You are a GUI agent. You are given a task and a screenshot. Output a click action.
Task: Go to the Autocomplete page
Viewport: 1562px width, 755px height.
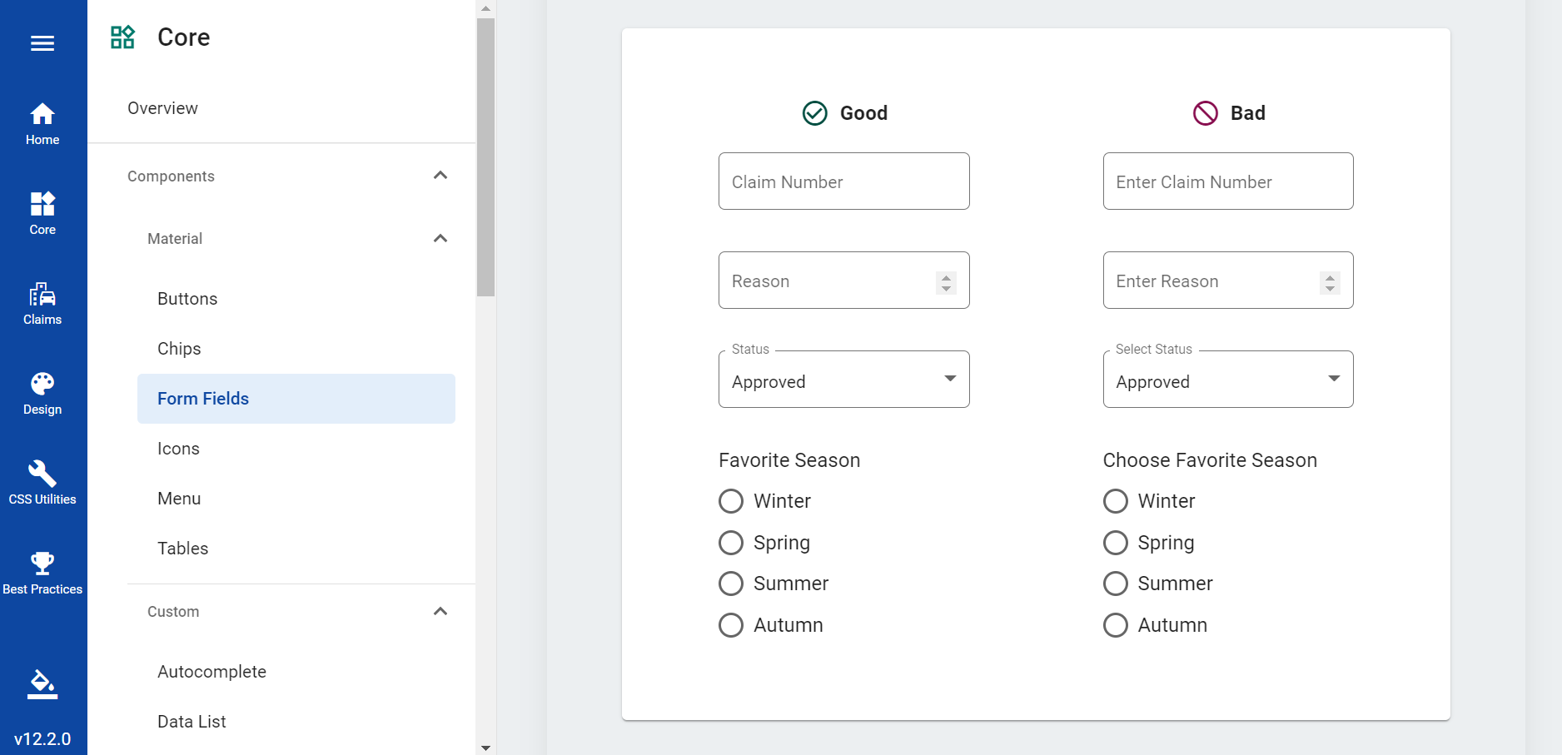point(211,672)
